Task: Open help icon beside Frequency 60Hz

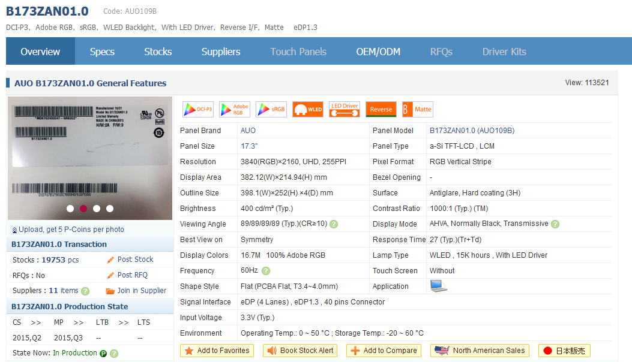Action: point(266,271)
